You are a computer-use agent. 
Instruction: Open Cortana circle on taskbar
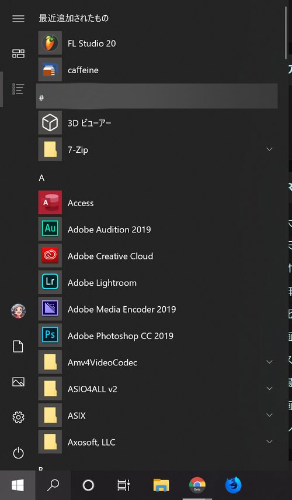[88, 485]
